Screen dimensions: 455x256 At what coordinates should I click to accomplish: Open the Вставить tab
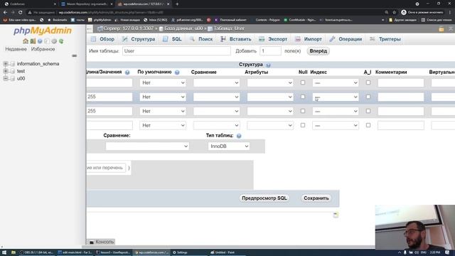235,39
